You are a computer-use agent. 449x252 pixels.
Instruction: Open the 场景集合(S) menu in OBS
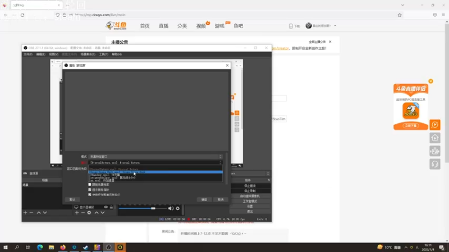coord(88,54)
